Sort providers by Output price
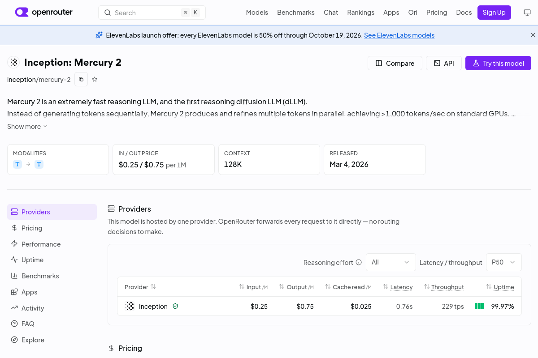 pyautogui.click(x=296, y=287)
